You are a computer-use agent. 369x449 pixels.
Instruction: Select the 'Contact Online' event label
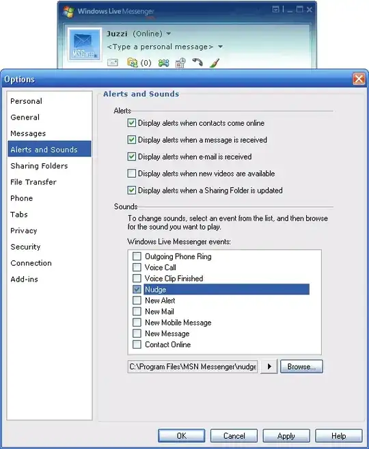167,344
